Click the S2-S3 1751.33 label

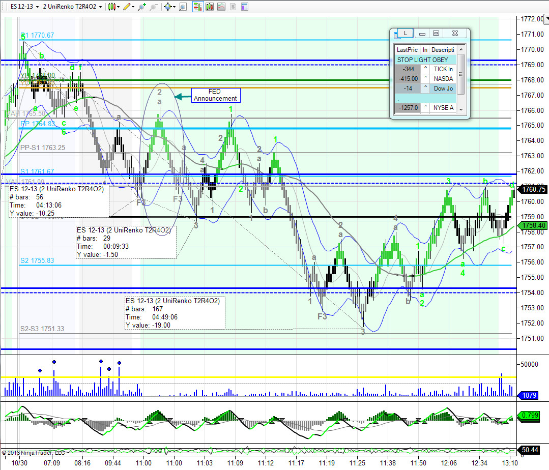pos(42,329)
